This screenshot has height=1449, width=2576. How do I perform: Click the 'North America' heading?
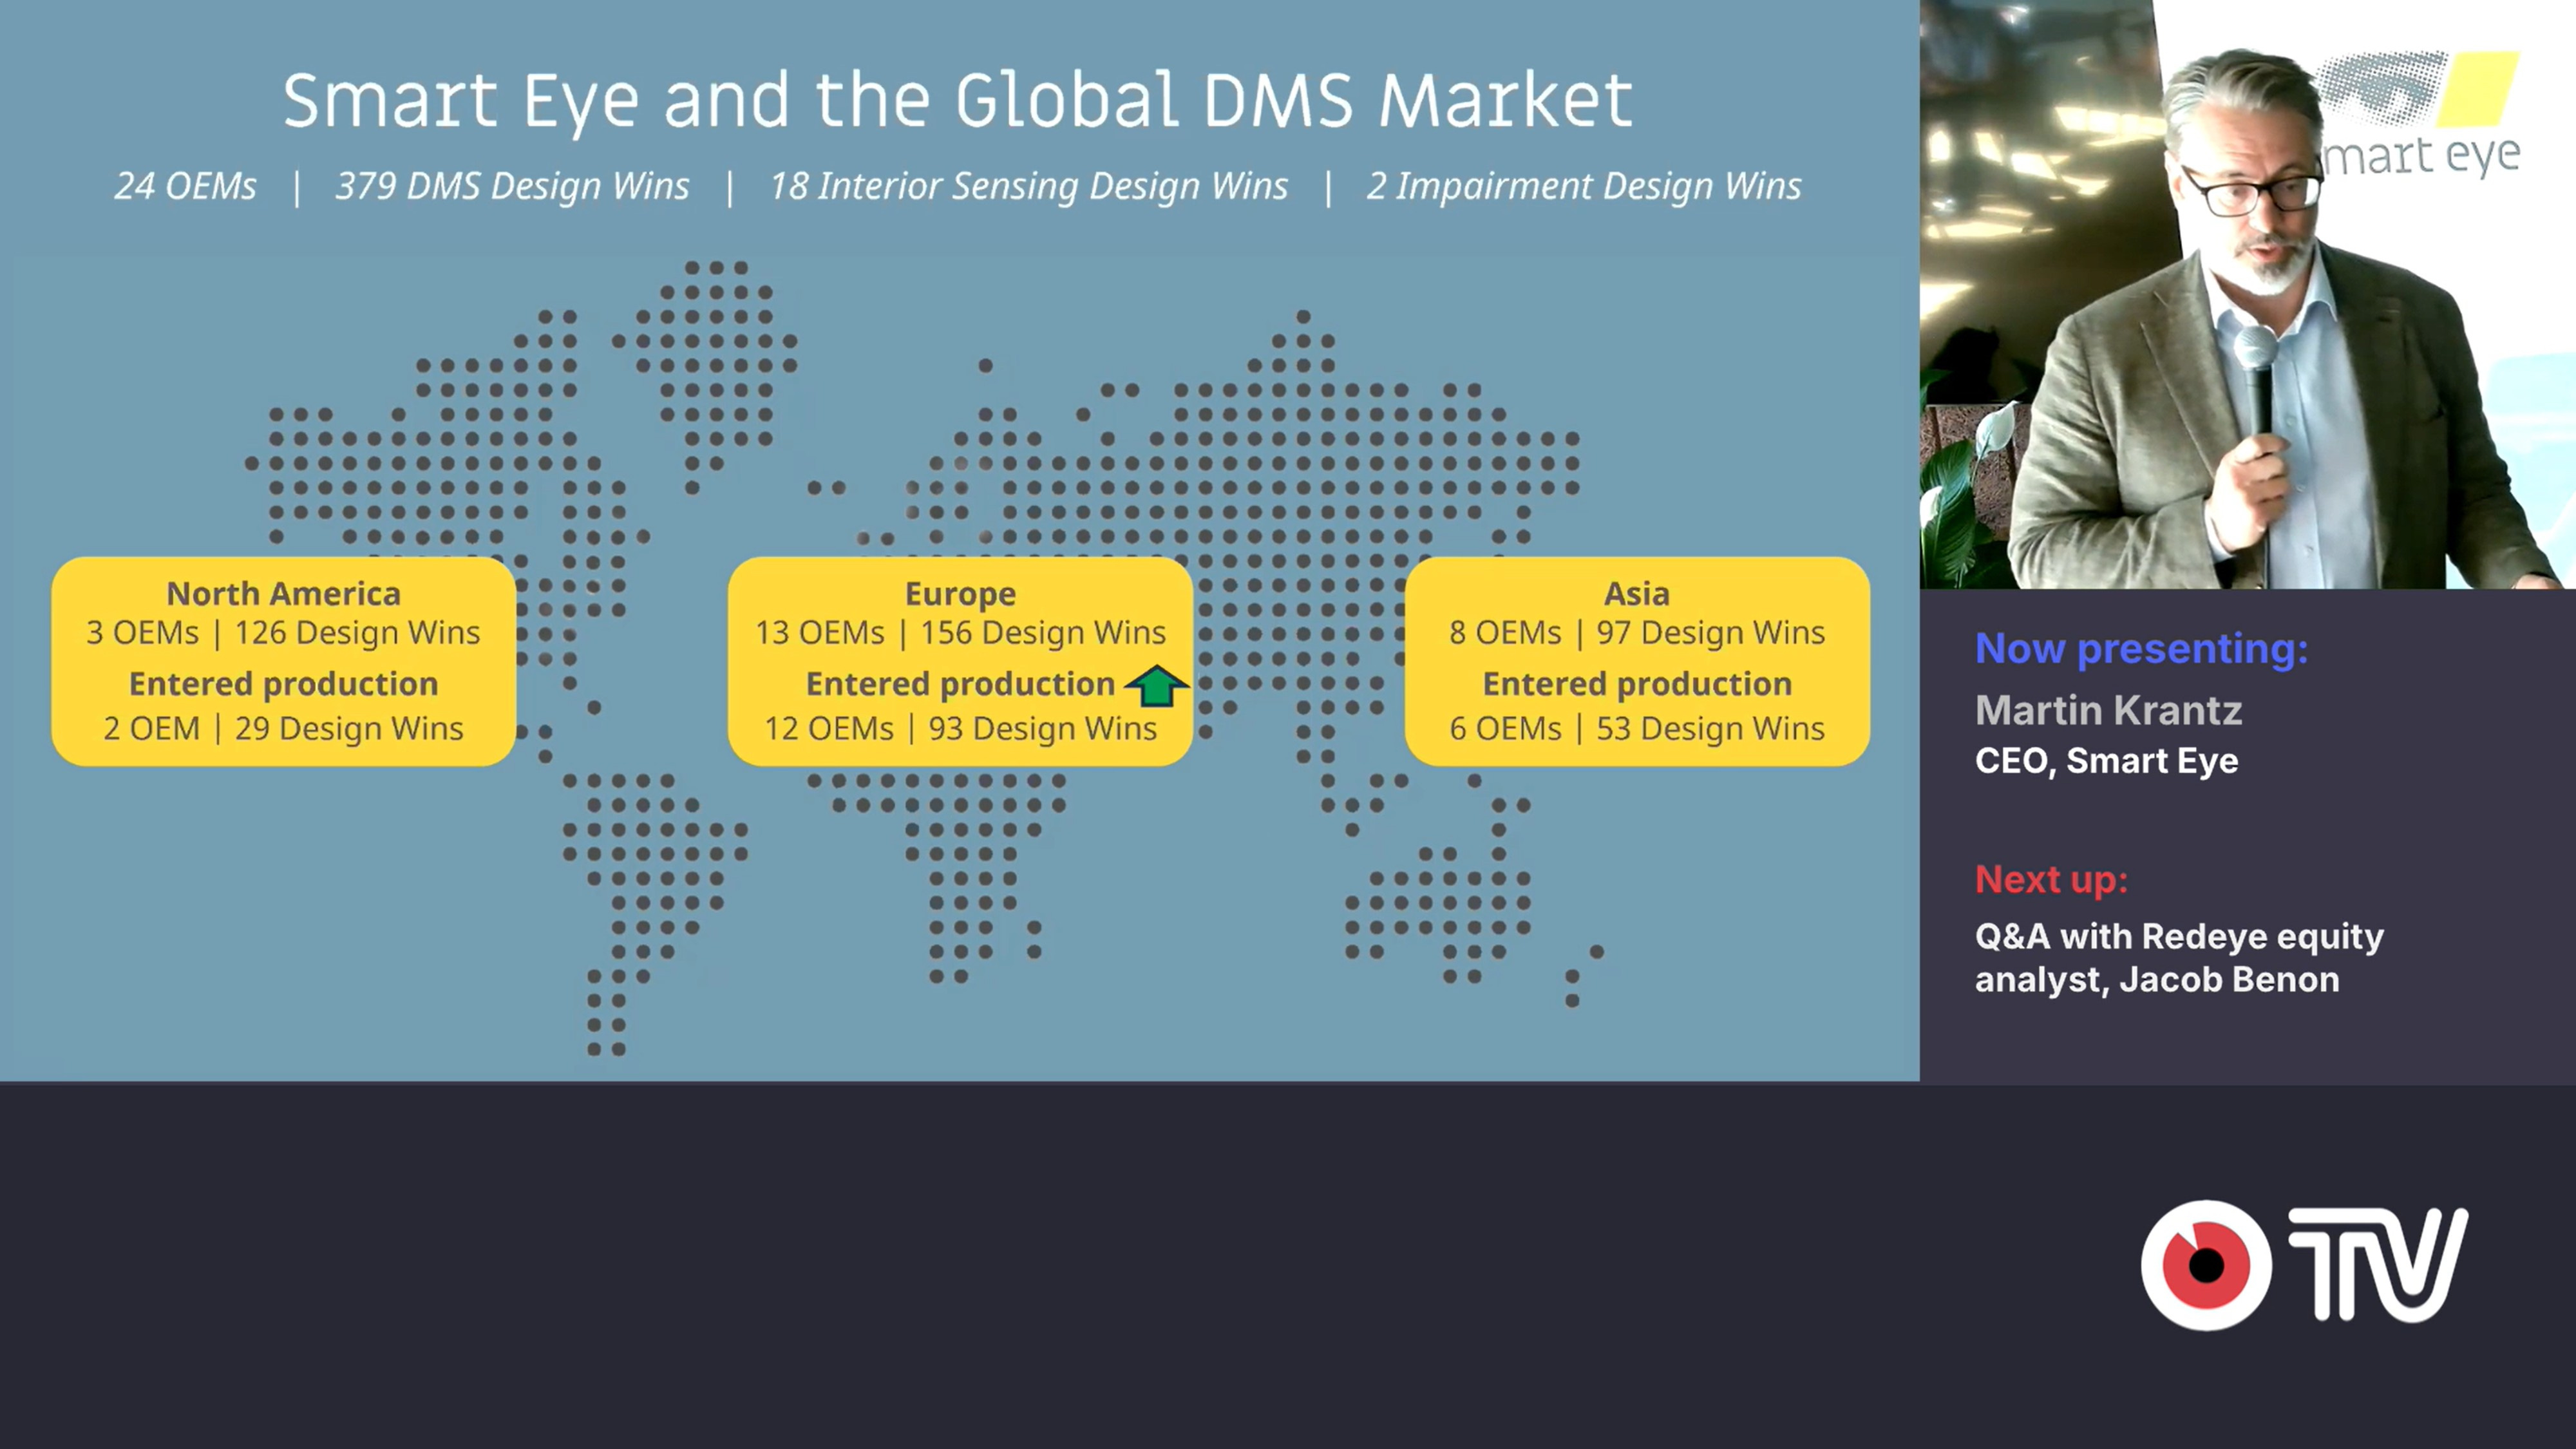(x=283, y=594)
